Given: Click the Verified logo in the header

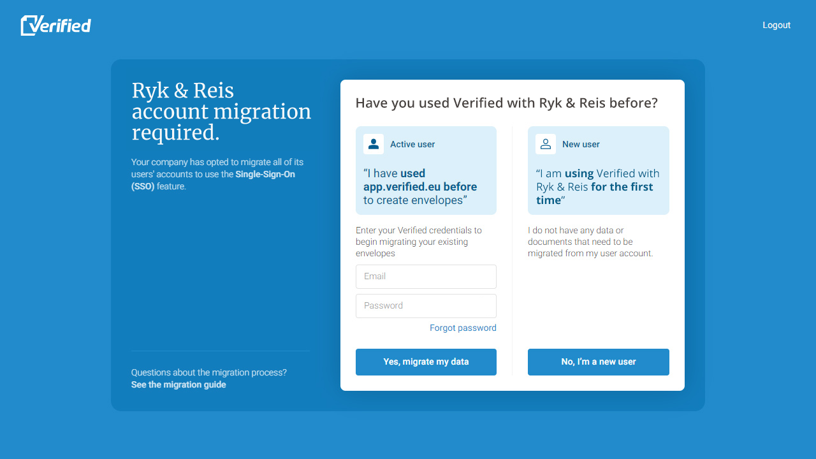Looking at the screenshot, I should (56, 25).
